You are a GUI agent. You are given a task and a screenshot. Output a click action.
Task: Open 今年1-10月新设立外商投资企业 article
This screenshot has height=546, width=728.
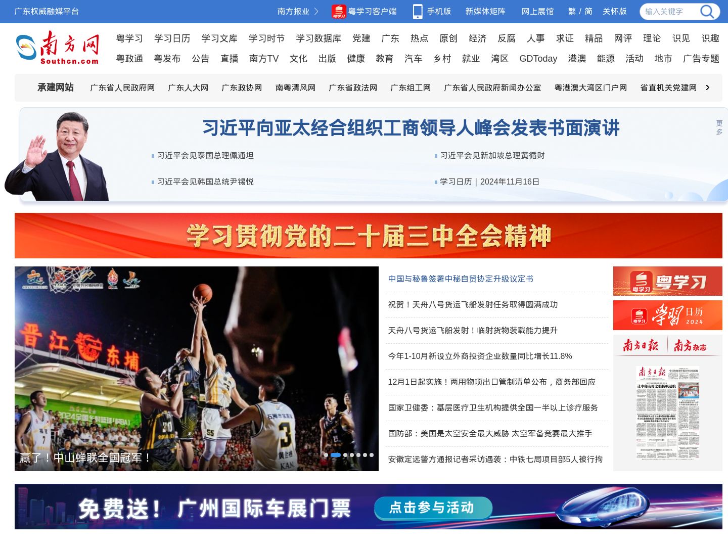click(x=480, y=356)
